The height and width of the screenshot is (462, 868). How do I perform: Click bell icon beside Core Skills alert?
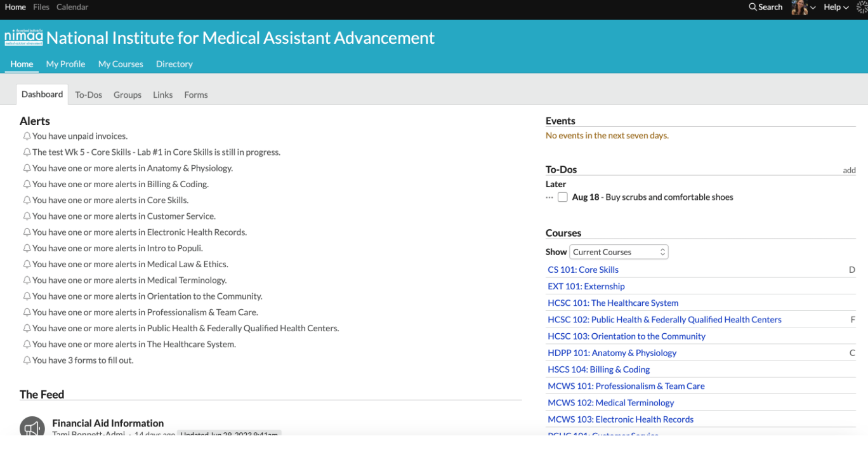(27, 200)
